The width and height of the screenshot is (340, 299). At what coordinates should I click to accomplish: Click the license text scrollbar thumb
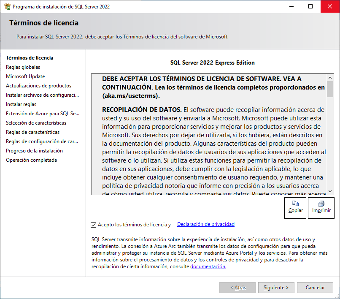tap(330, 89)
